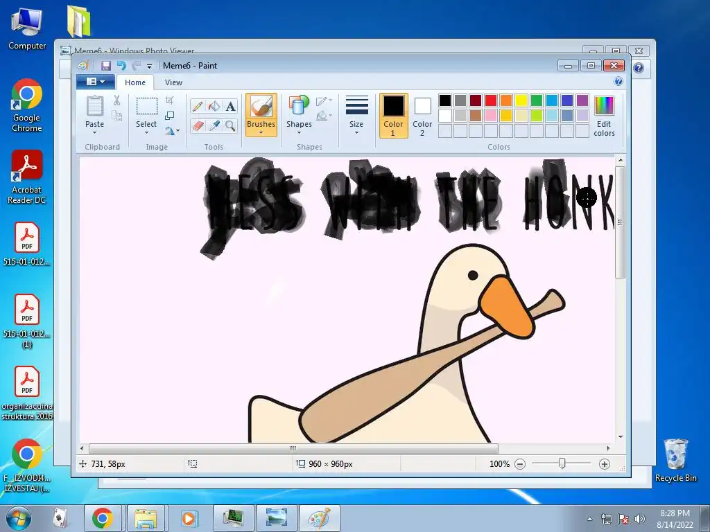The image size is (710, 532).
Task: Click the Paint Help question mark icon
Action: pyautogui.click(x=618, y=82)
